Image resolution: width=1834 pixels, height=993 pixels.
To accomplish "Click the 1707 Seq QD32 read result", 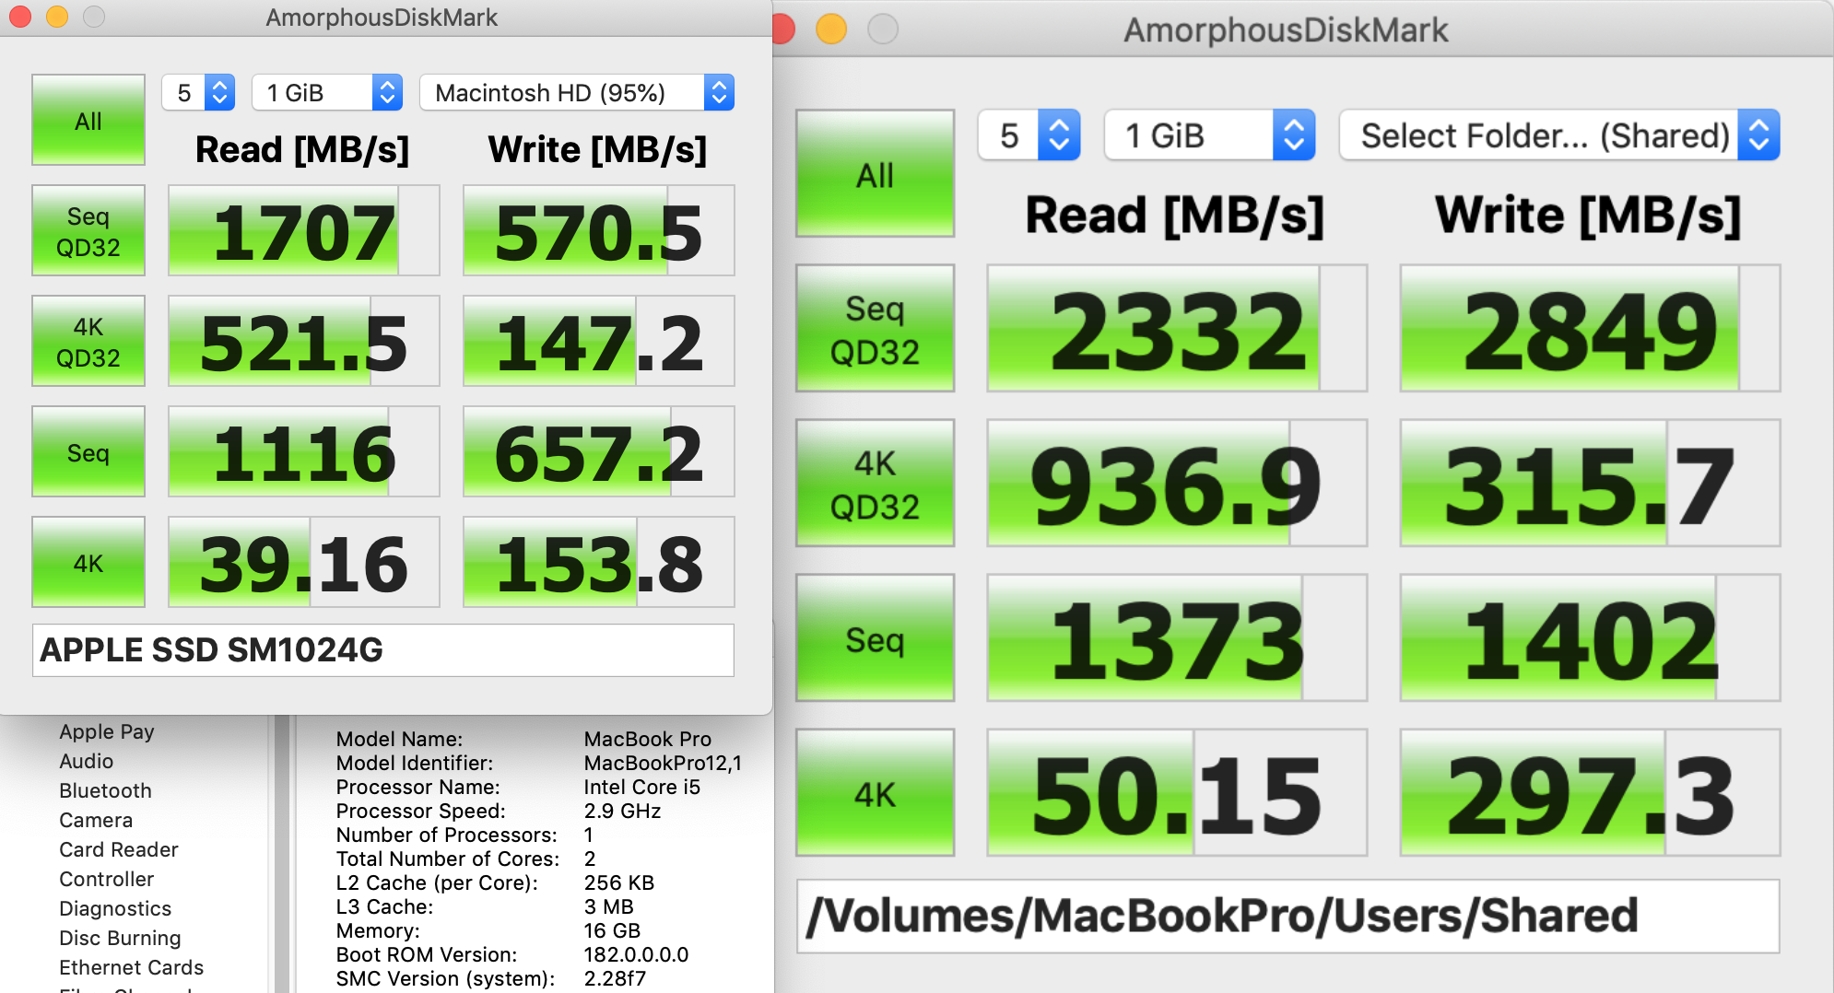I will [304, 230].
